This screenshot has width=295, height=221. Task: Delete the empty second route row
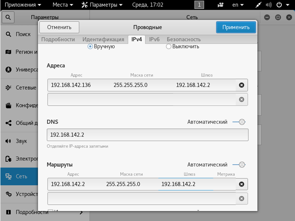(x=242, y=199)
